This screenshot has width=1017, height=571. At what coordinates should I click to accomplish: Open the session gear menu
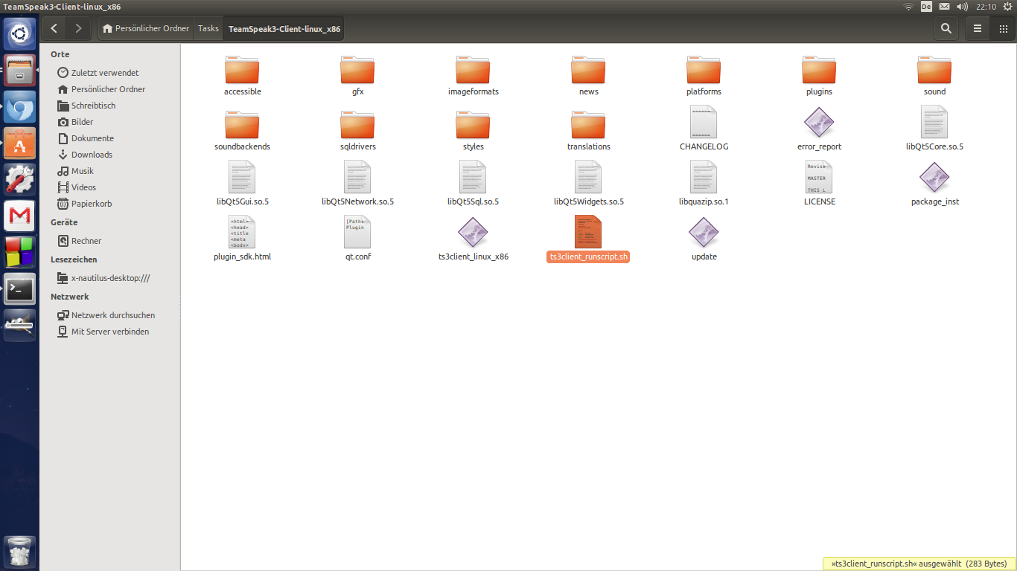click(x=1007, y=7)
